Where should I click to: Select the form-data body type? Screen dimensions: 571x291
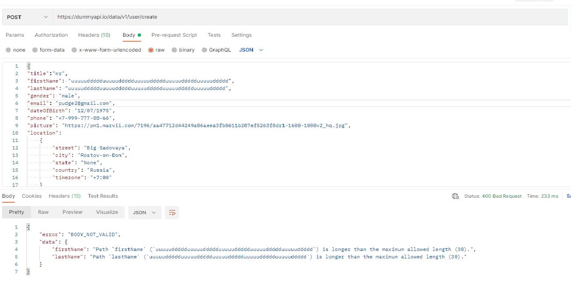pos(48,50)
